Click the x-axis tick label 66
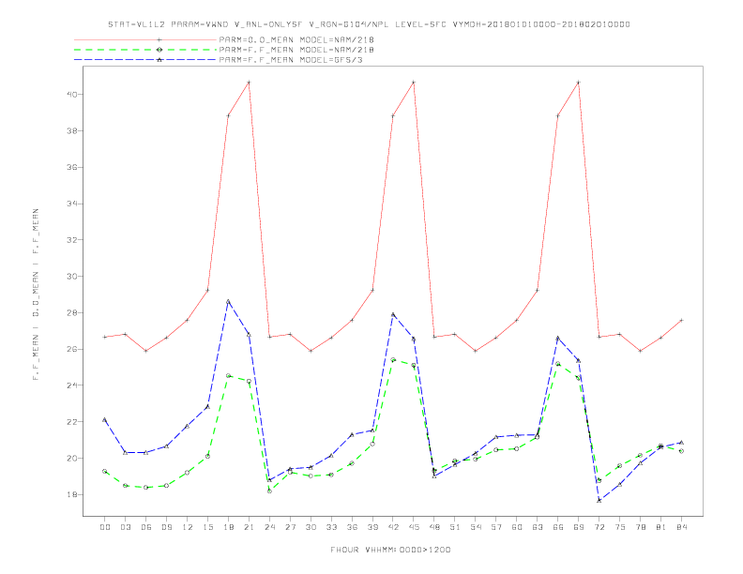 click(x=558, y=527)
